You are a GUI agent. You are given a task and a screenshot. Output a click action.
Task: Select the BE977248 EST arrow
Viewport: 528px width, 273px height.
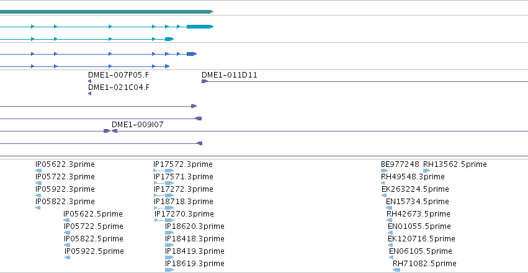(x=384, y=171)
